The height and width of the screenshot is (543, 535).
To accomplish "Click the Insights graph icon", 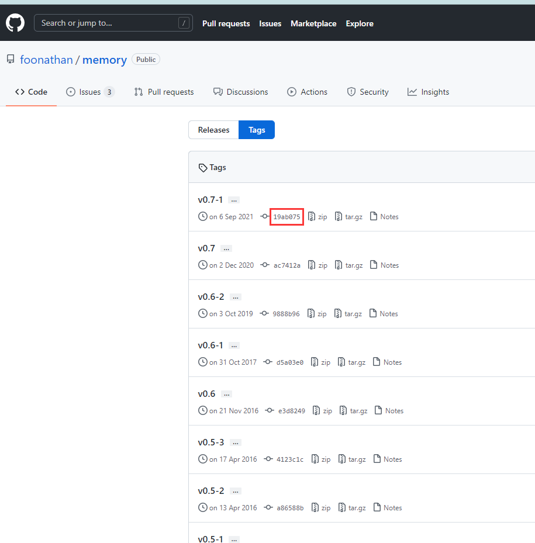I will [x=412, y=92].
